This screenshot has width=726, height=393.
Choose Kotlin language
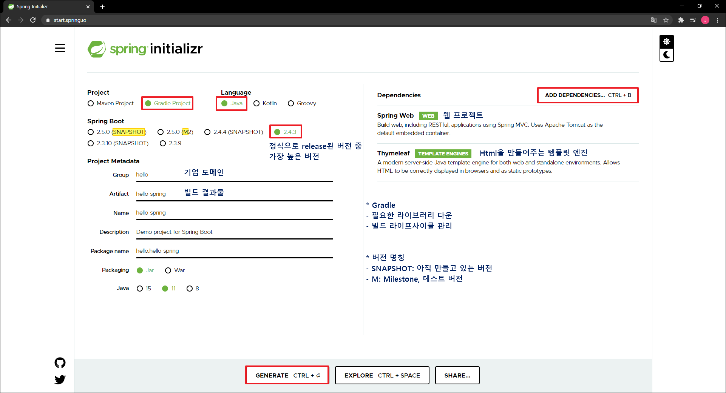[265, 103]
